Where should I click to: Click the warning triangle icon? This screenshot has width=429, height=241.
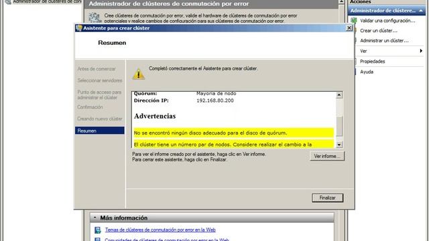click(x=139, y=74)
